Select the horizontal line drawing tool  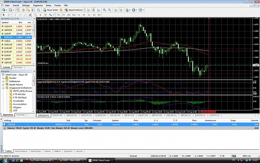(x=20, y=15)
